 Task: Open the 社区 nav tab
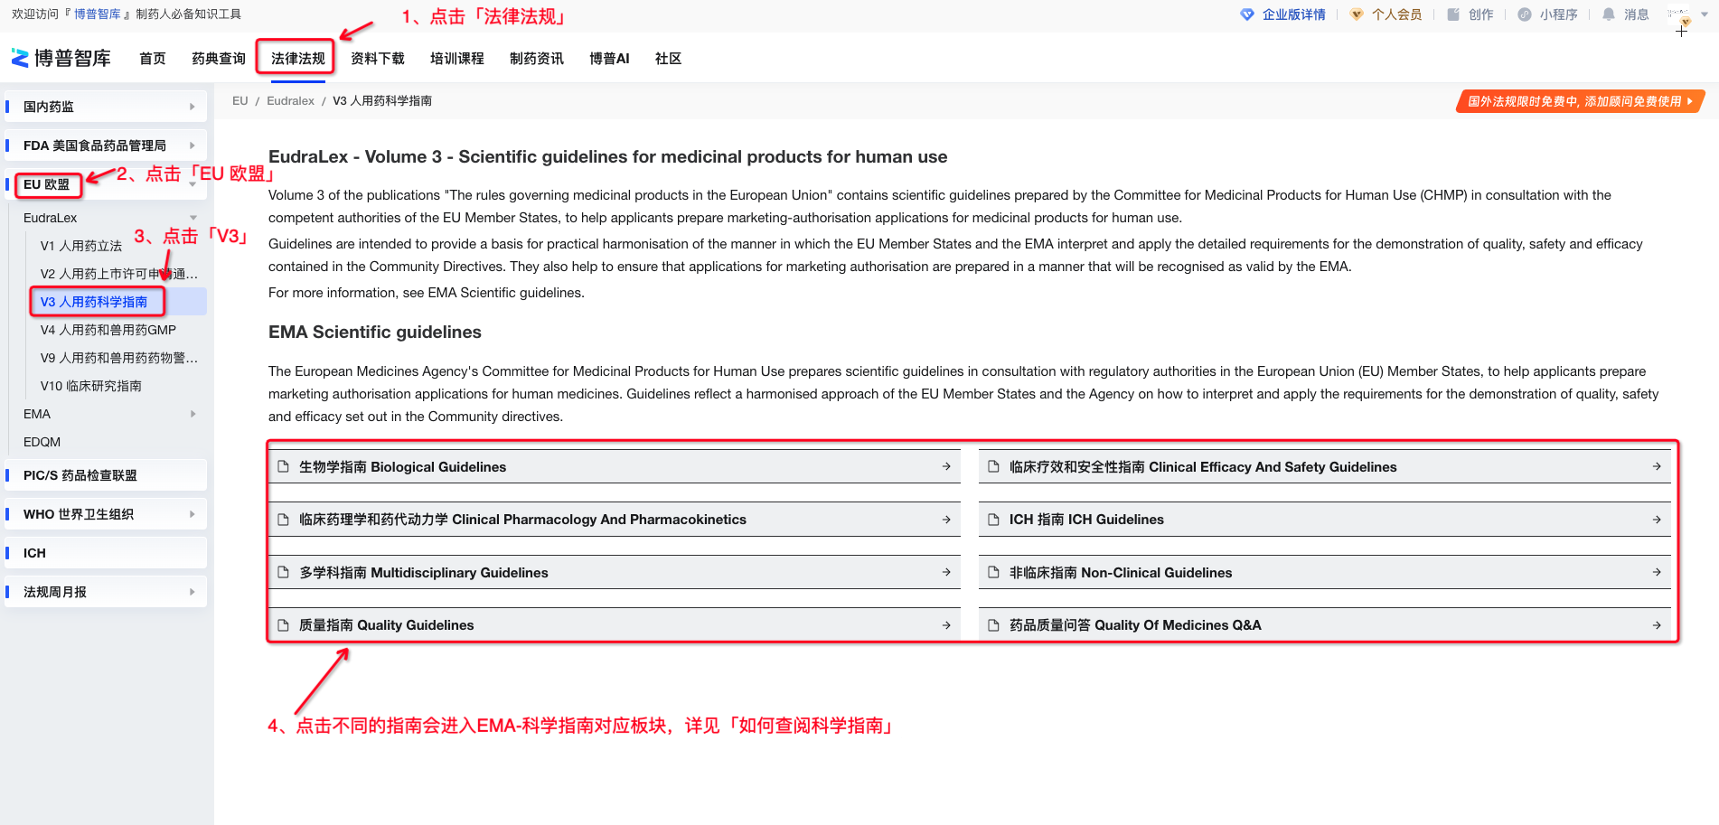669,59
